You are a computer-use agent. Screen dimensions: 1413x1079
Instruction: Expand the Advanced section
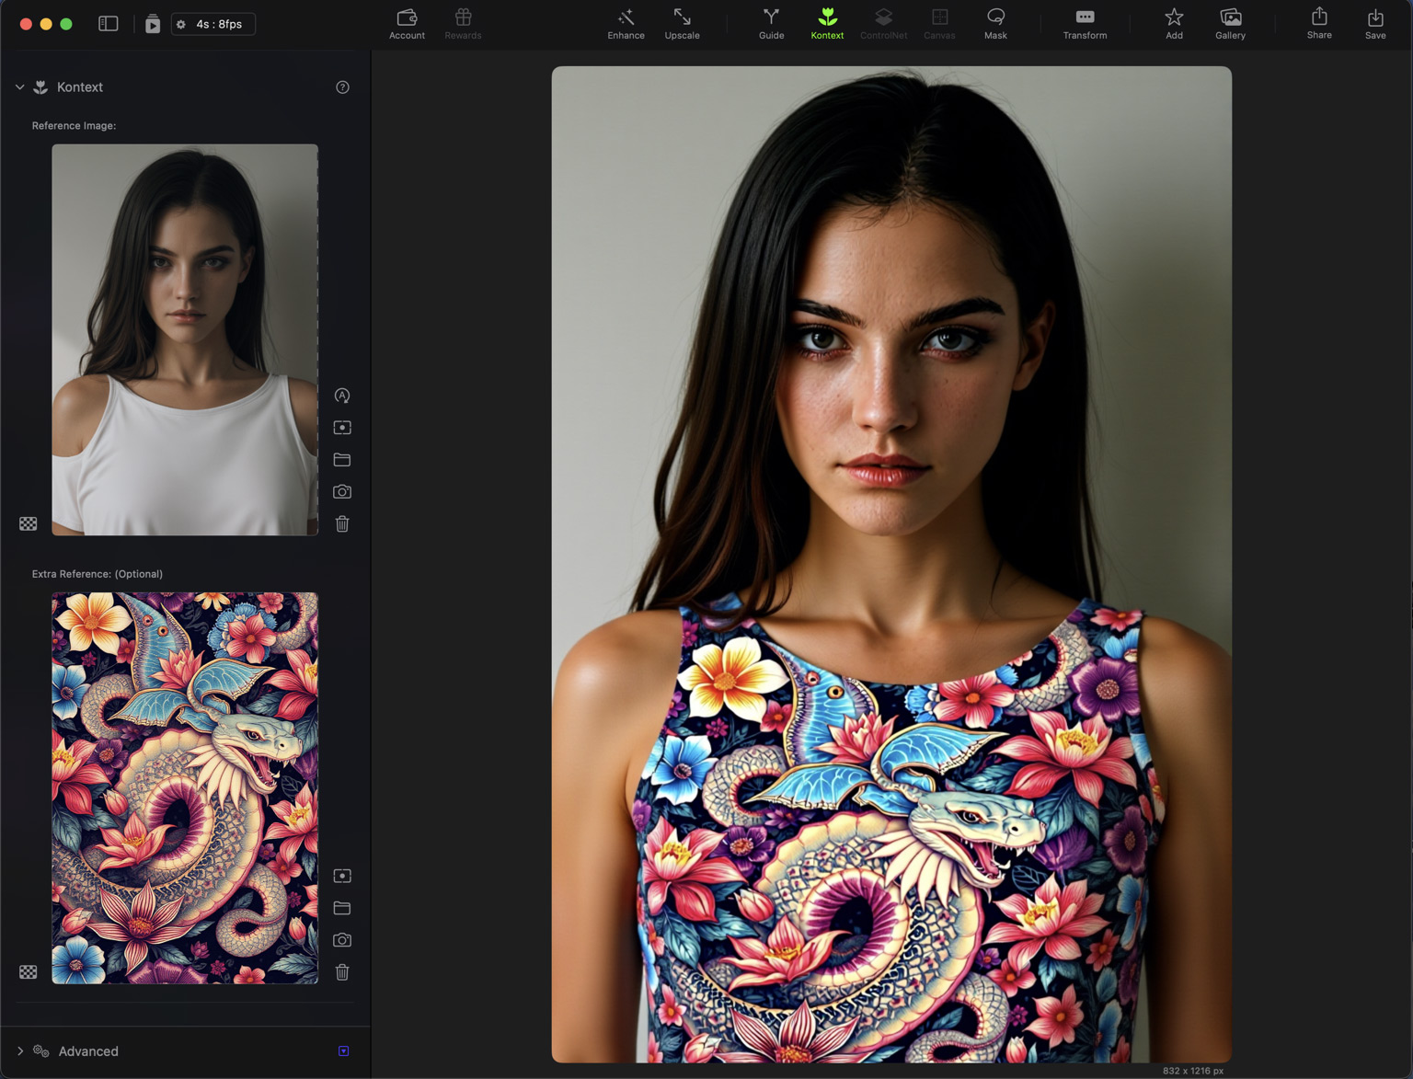pyautogui.click(x=20, y=1050)
